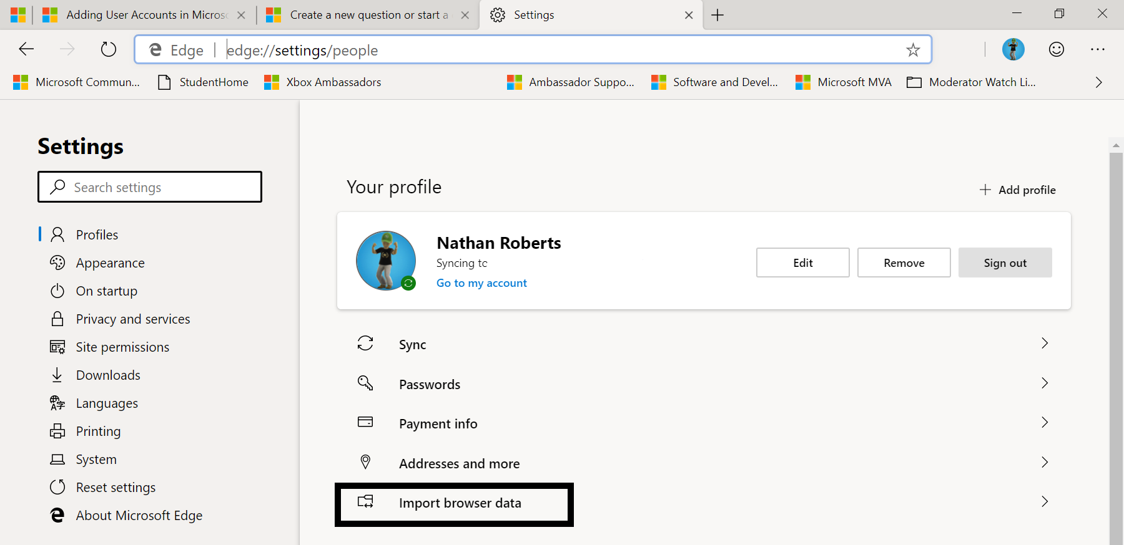1124x545 pixels.
Task: Click the Appearance palette icon
Action: [57, 263]
